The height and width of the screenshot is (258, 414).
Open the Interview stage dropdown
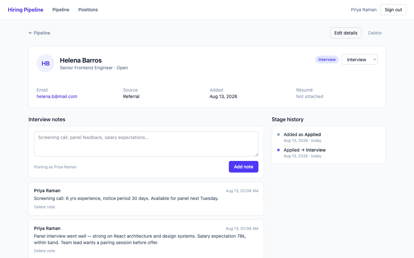359,60
